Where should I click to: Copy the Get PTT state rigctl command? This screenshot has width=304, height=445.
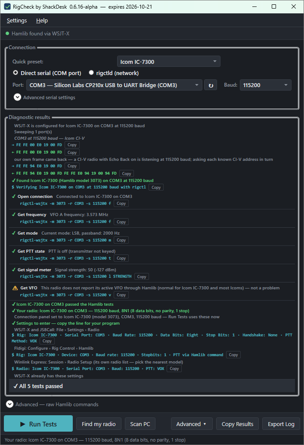click(x=121, y=258)
